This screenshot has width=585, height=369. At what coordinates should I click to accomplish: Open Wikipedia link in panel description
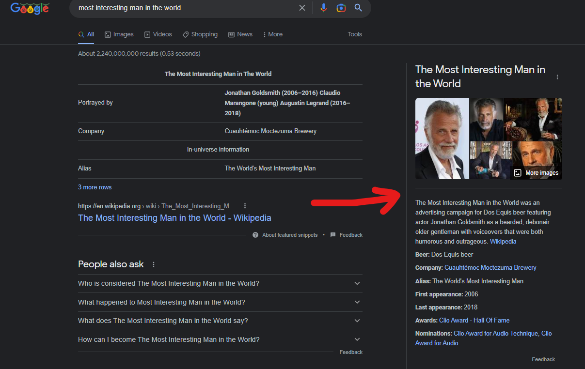[503, 241]
